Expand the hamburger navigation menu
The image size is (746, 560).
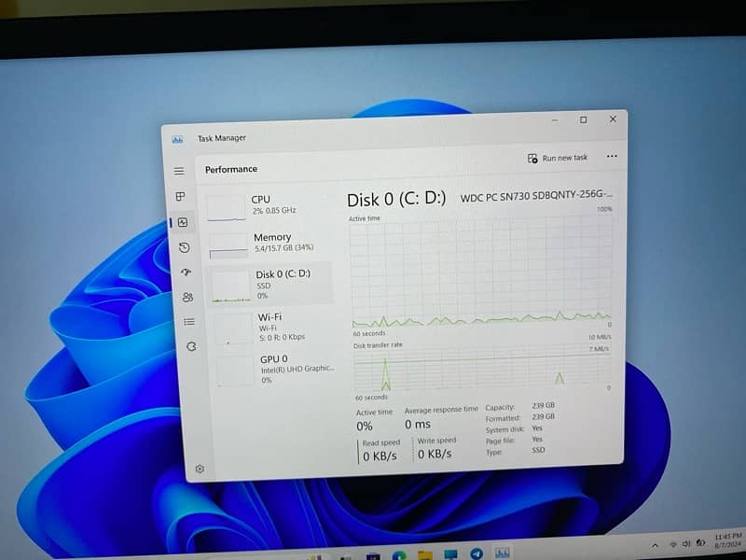pos(179,171)
